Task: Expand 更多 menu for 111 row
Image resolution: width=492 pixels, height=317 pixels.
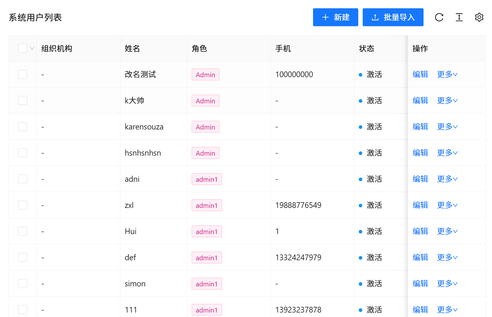Action: pyautogui.click(x=447, y=310)
